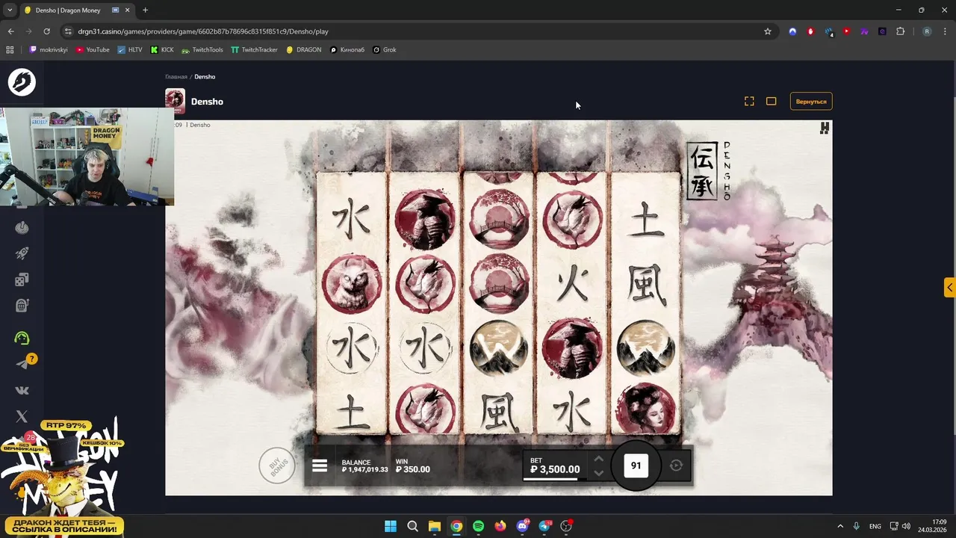Click the win amount ₽ 350.00
The height and width of the screenshot is (538, 956).
(x=413, y=470)
